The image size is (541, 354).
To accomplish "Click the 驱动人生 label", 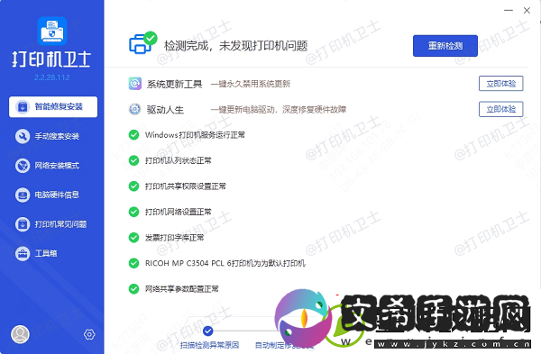I will 165,110.
